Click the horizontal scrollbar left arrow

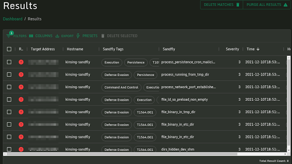(5, 154)
